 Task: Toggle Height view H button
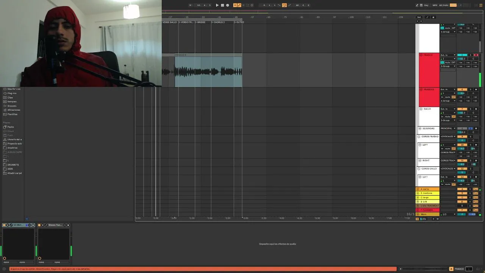[x=433, y=219]
